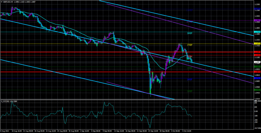Click the 1.2305 price scale value
The height and width of the screenshot is (133, 261).
pos(257,4)
